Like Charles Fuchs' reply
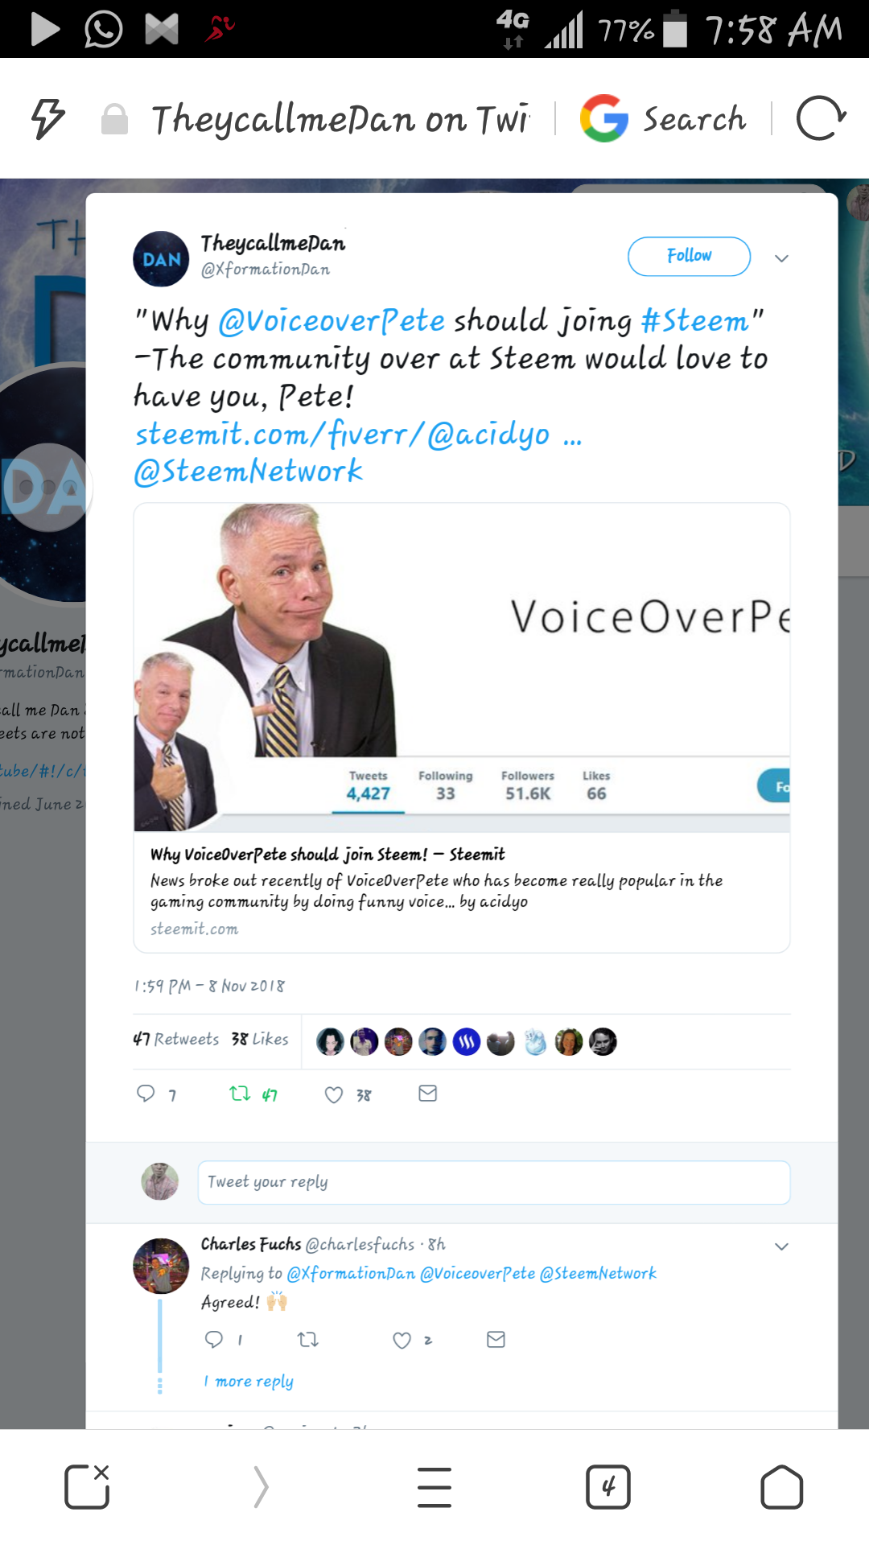This screenshot has width=869, height=1545. click(x=402, y=1340)
